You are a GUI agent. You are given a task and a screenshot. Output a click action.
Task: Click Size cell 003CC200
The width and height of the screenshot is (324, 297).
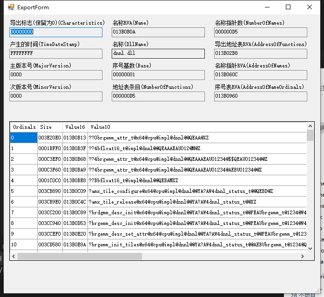tap(50, 212)
